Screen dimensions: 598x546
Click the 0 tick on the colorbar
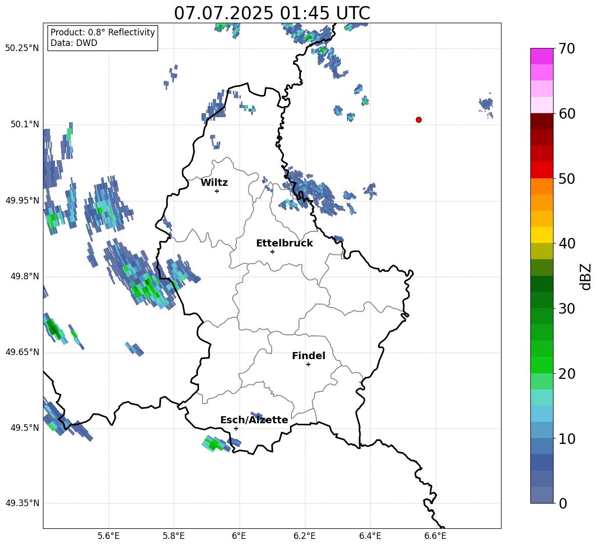pyautogui.click(x=563, y=503)
